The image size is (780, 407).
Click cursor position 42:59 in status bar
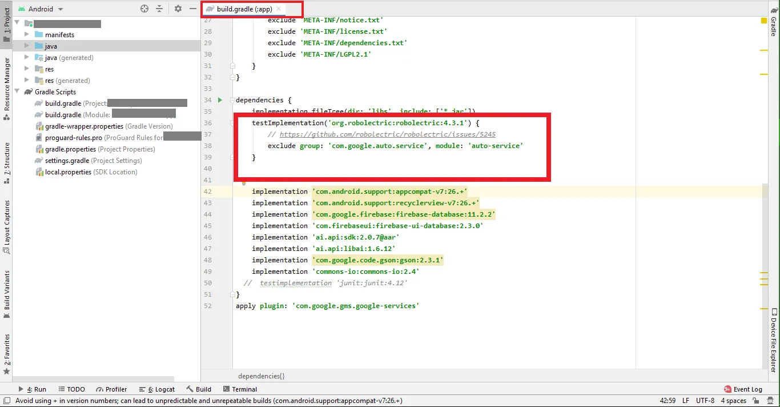coord(668,401)
